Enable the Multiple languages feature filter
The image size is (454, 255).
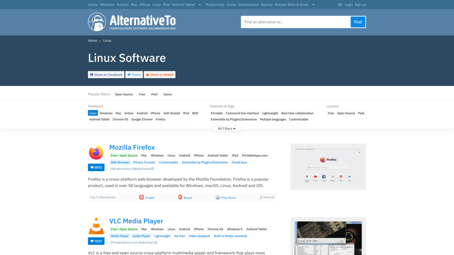point(273,119)
